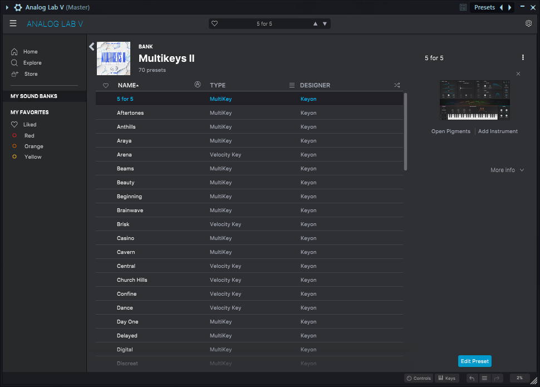540x387 pixels.
Task: Select the Arena preset
Action: (x=249, y=155)
